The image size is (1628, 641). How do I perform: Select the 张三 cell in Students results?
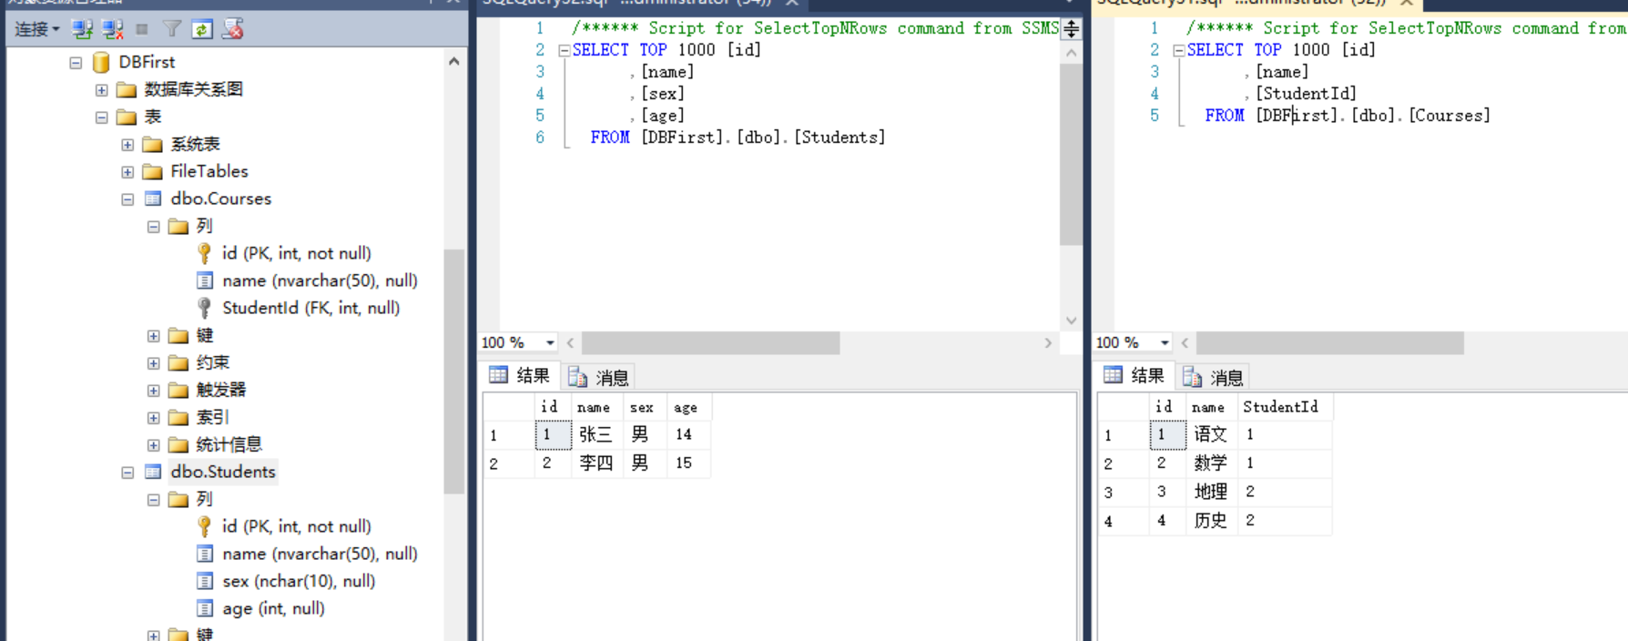tap(595, 434)
